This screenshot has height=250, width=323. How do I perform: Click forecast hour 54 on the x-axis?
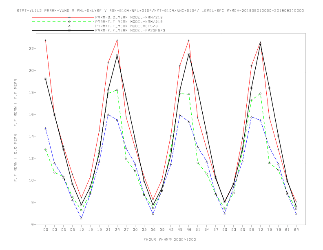pos(207,230)
